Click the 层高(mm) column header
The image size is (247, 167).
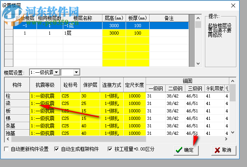(x=114, y=18)
